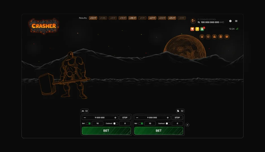Toggle balance visibility eye icon

(x=199, y=22)
